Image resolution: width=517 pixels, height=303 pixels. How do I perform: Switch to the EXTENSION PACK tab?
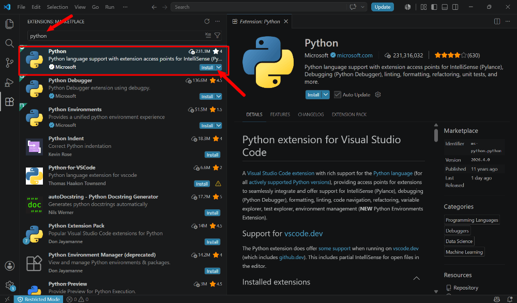pos(349,114)
